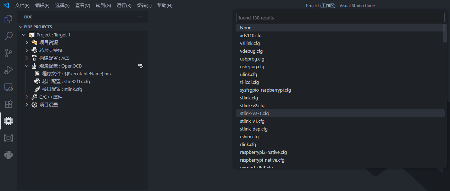Viewport: 450px width, 191px height.
Task: Choose sysfsgpio-raspberrypi.cfg entry
Action: (x=340, y=90)
